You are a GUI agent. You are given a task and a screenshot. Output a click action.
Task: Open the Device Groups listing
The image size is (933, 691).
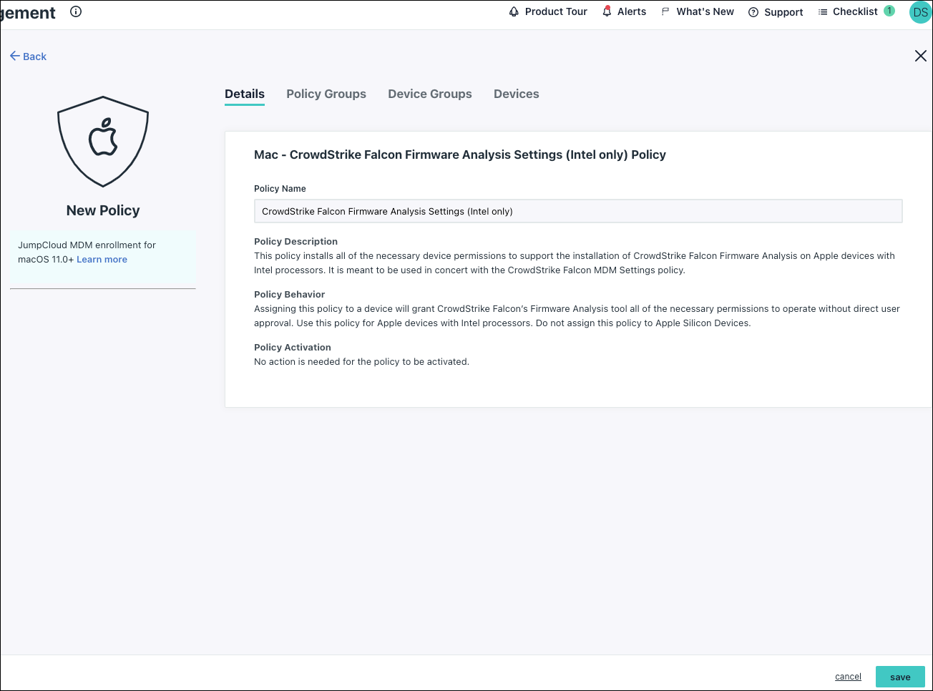click(x=429, y=94)
